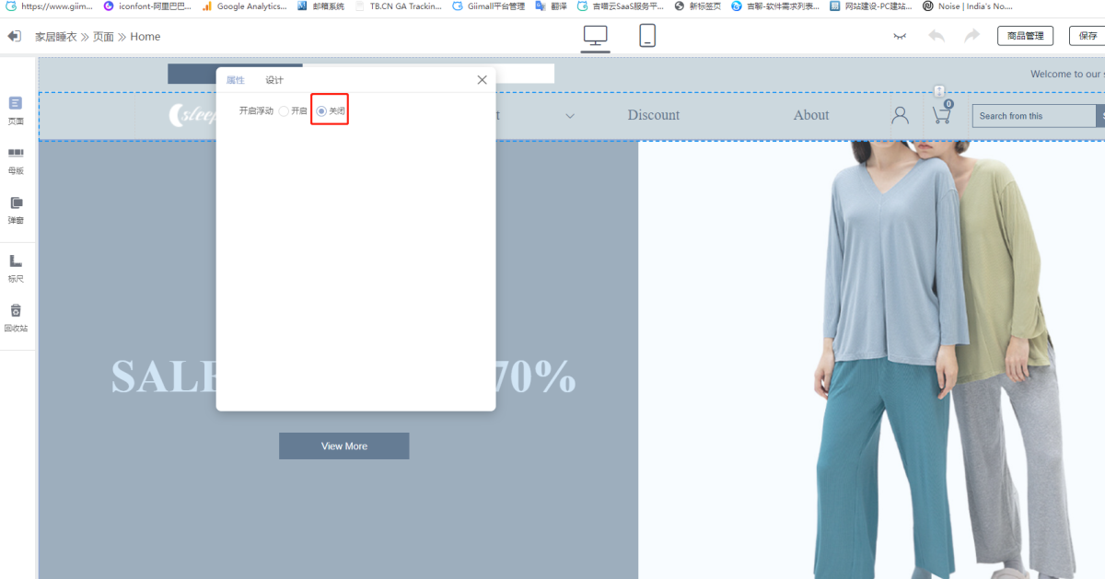Select 开启 radio for floating option
The height and width of the screenshot is (579, 1105).
[284, 111]
